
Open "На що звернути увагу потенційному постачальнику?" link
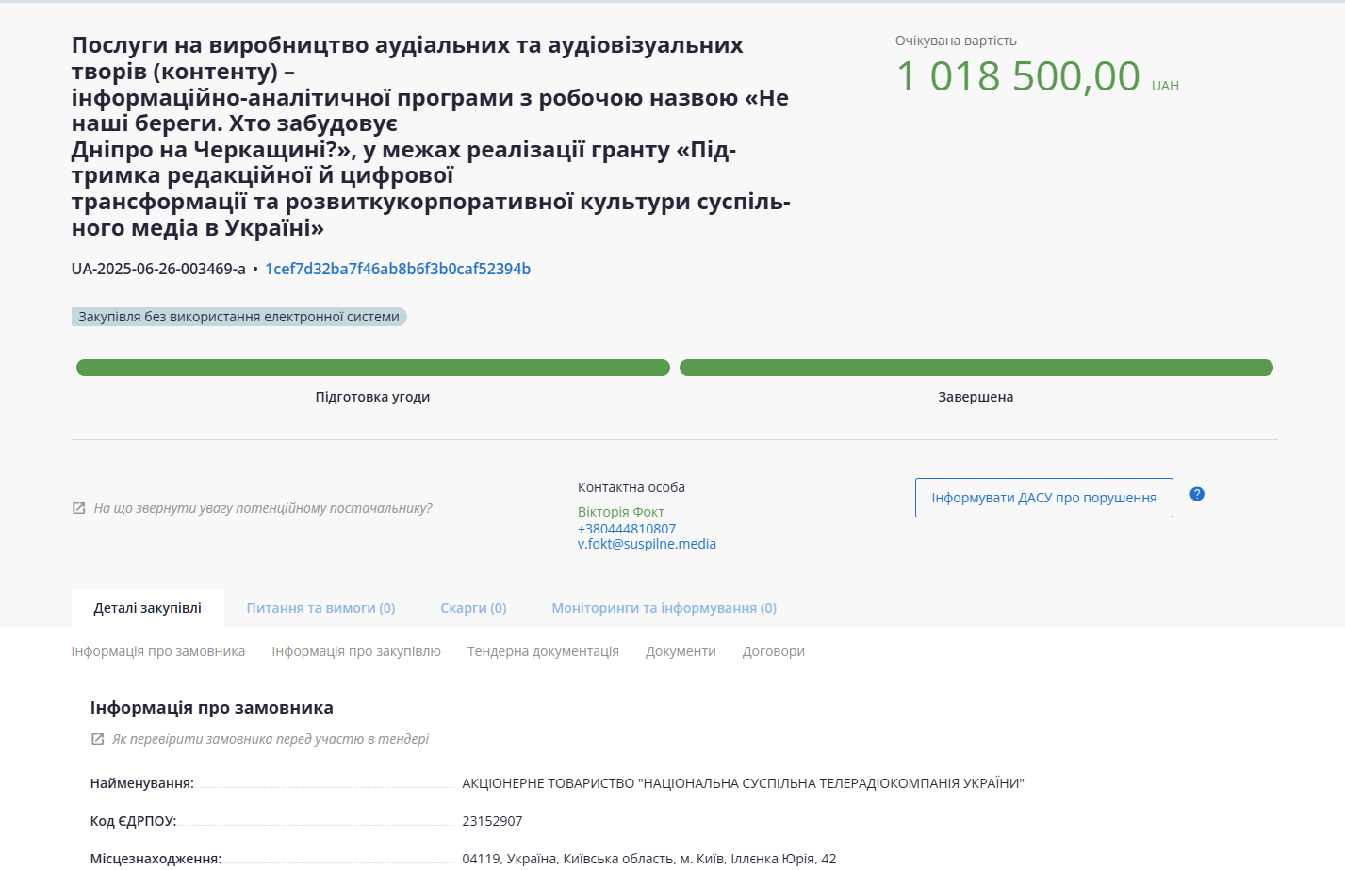click(x=263, y=508)
